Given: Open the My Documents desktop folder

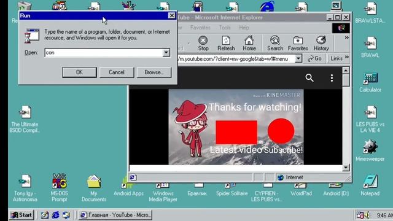Looking at the screenshot, I should (x=94, y=188).
